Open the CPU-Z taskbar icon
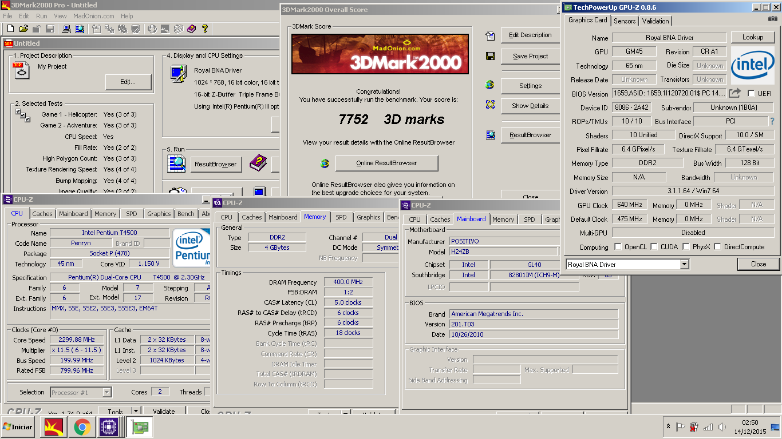This screenshot has width=782, height=439. [x=109, y=426]
